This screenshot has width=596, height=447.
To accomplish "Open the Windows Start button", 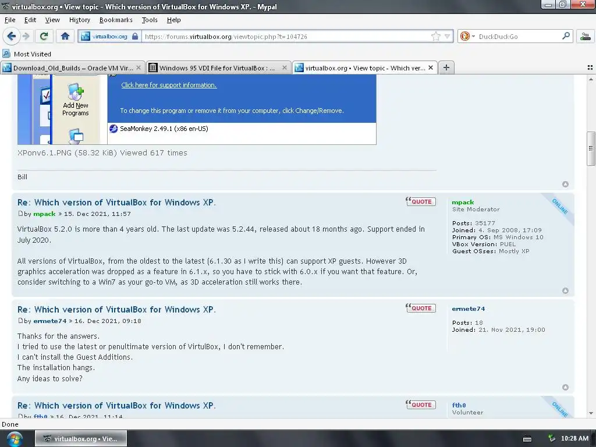I will (x=15, y=439).
